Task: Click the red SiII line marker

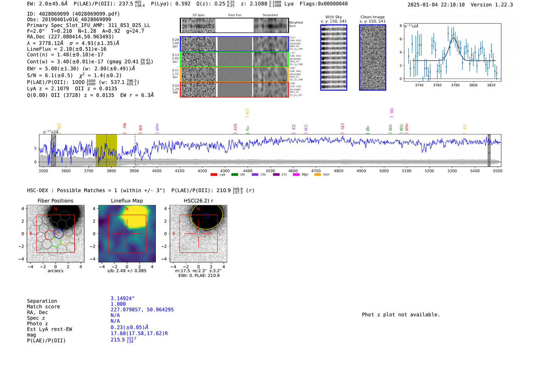Action: tap(141, 129)
